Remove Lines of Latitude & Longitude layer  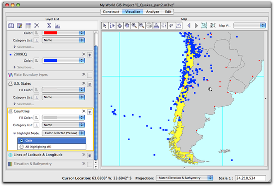coord(84,155)
